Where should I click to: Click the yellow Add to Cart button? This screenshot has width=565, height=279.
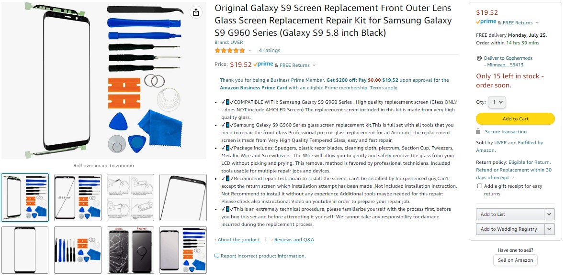(x=515, y=118)
